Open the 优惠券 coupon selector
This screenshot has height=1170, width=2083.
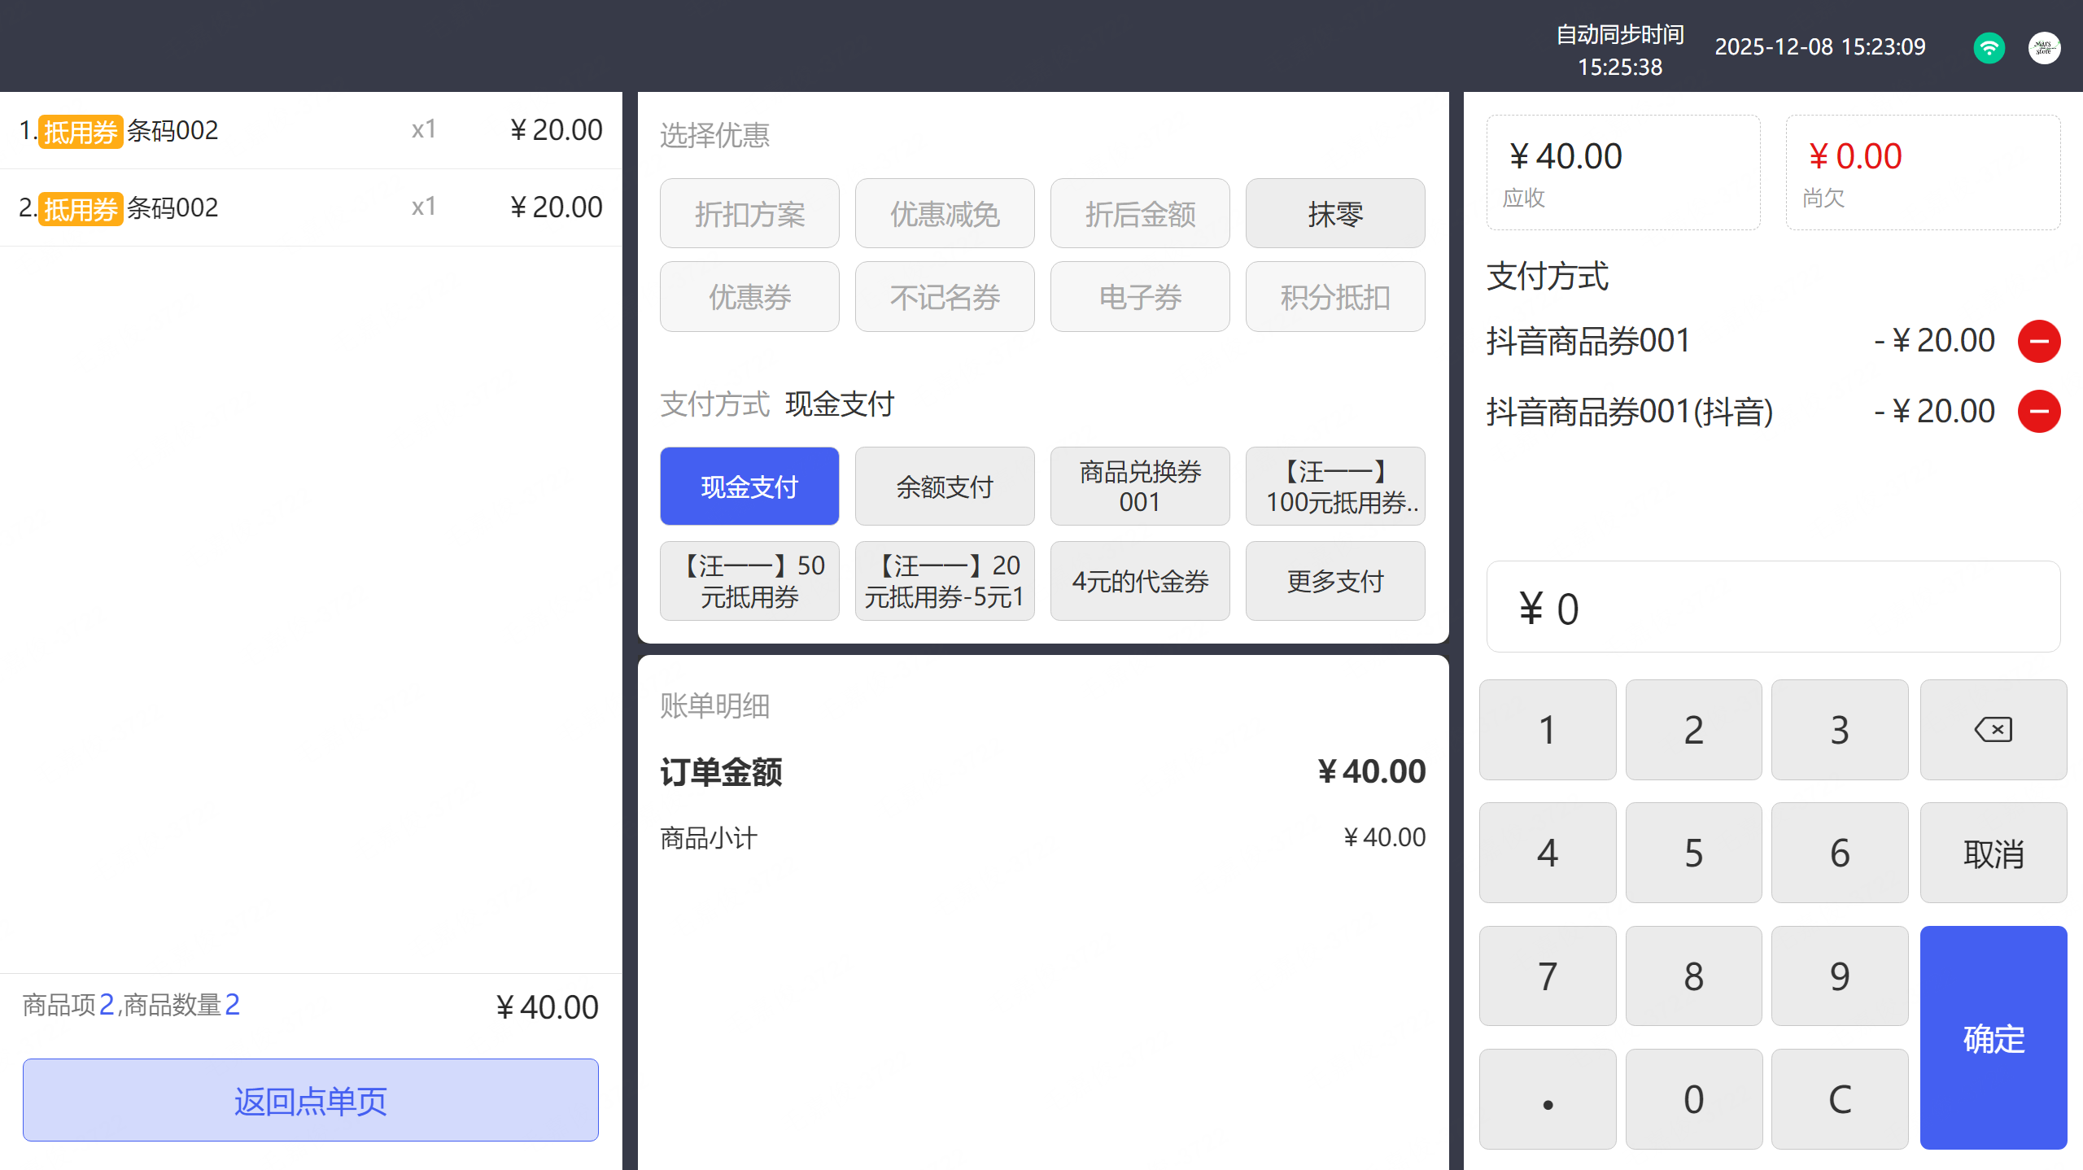tap(749, 297)
